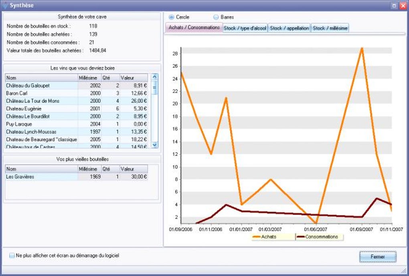This screenshot has width=409, height=276.
Task: Click the 26,00 € value cell
Action: [134, 101]
